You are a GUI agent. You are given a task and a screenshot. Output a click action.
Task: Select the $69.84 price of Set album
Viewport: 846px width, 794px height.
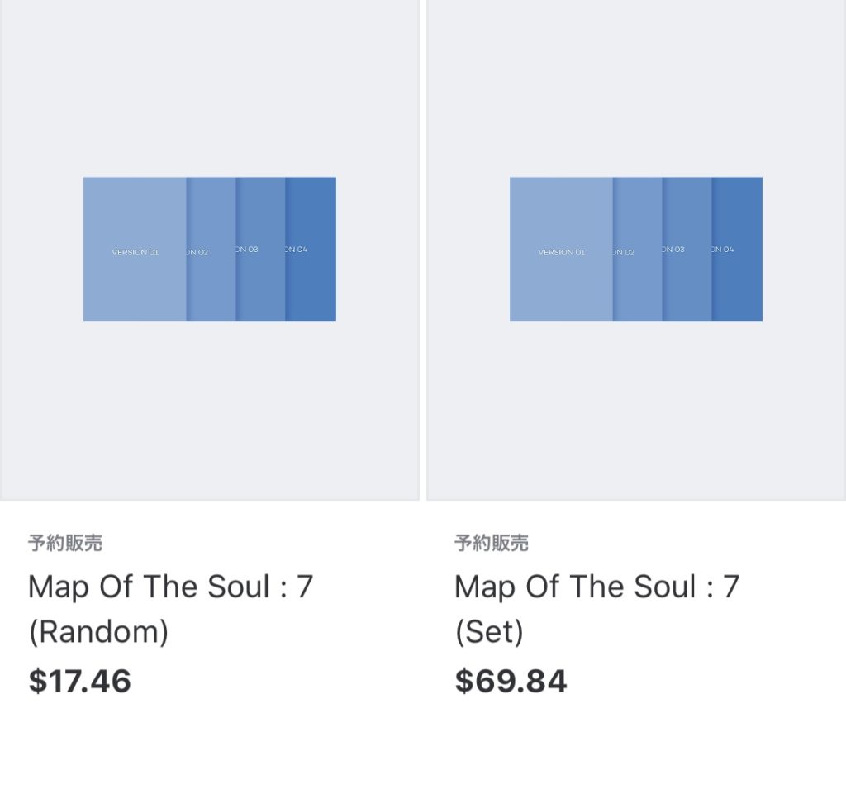511,681
